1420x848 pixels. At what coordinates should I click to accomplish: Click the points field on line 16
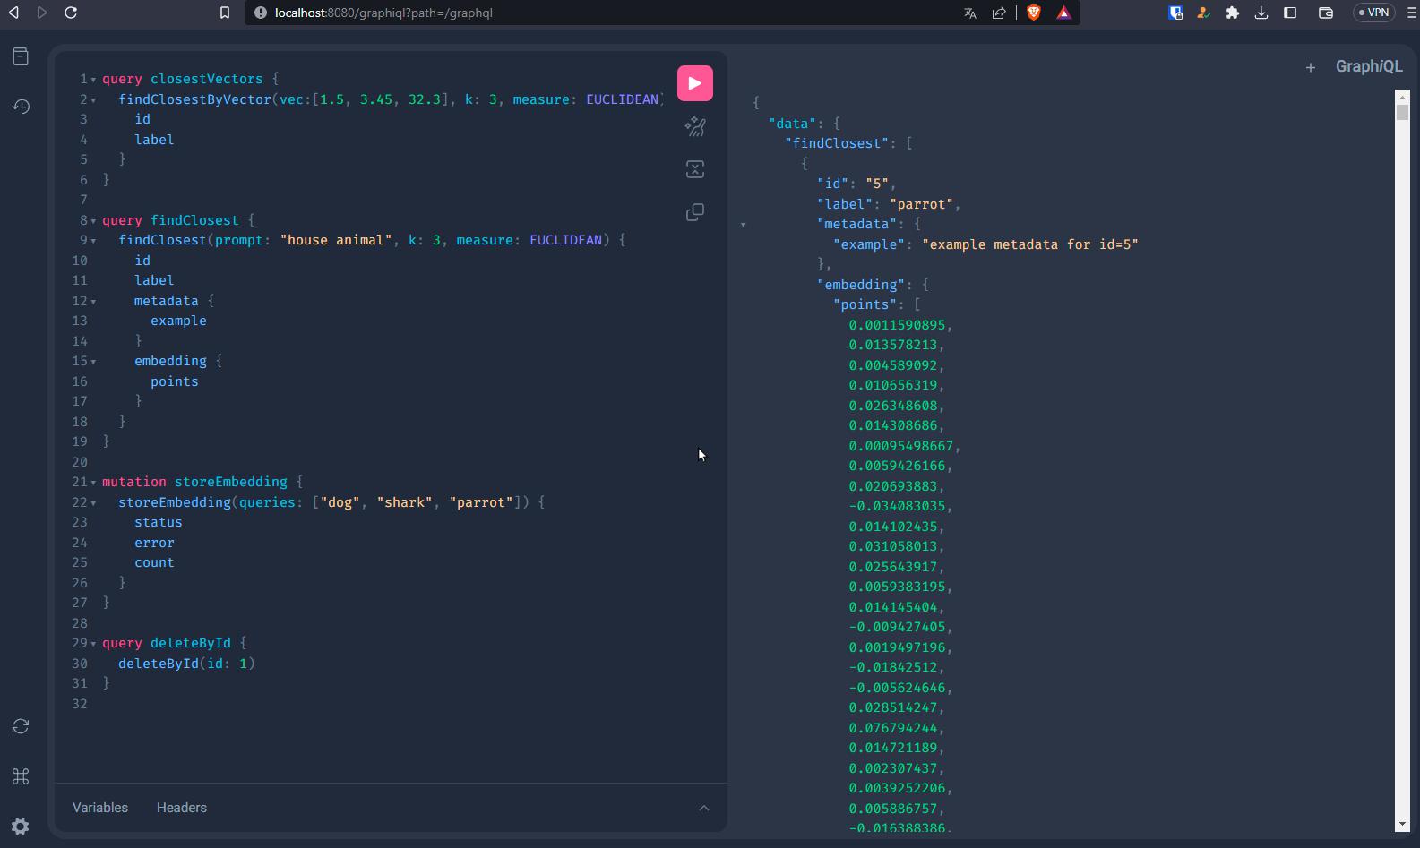[x=175, y=381]
